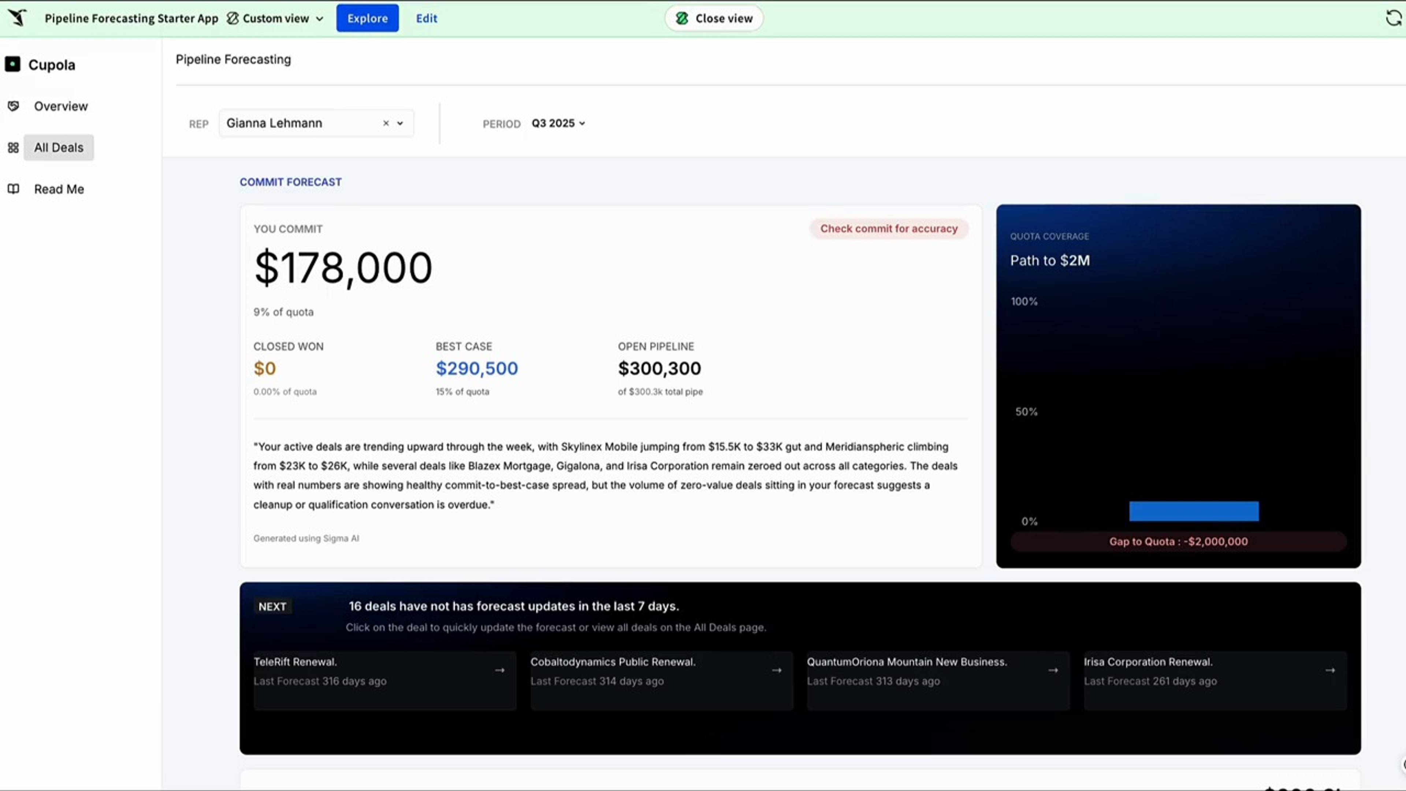
Task: Open the Rep dropdown arrow
Action: point(400,123)
